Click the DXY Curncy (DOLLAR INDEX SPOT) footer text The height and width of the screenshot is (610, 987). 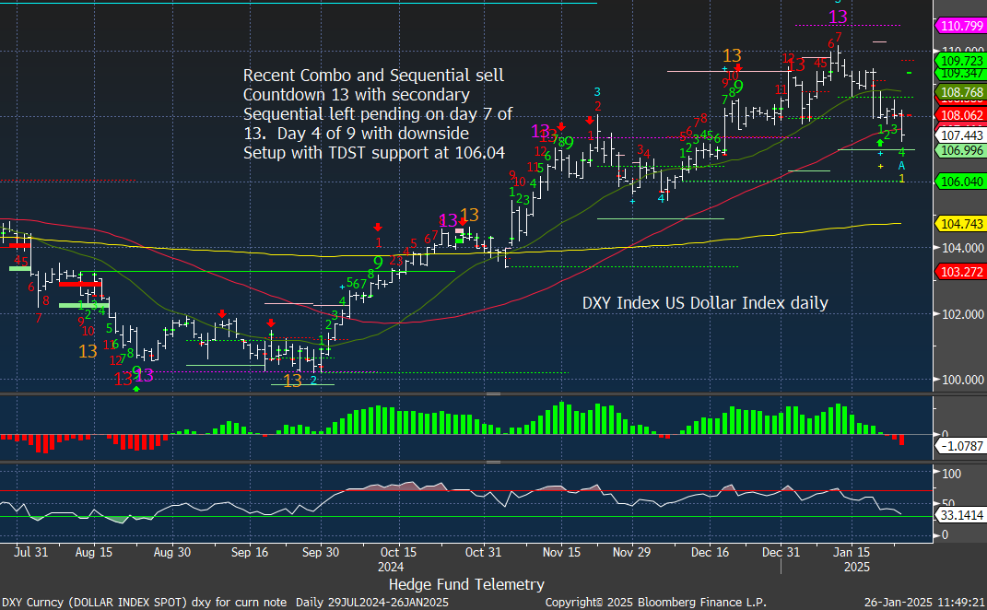[145, 603]
